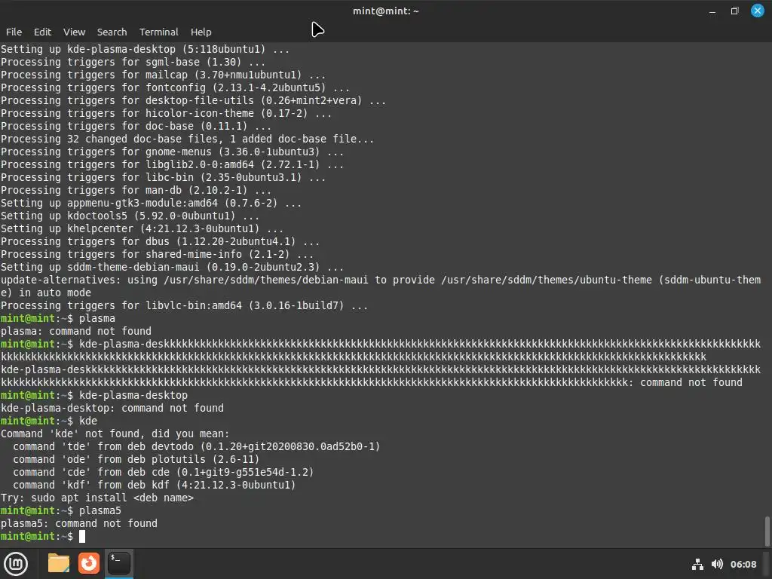This screenshot has height=579, width=772.
Task: Click 'Setting up kde-plasma-desktop (5:118ubuntu1)' line
Action: point(145,49)
